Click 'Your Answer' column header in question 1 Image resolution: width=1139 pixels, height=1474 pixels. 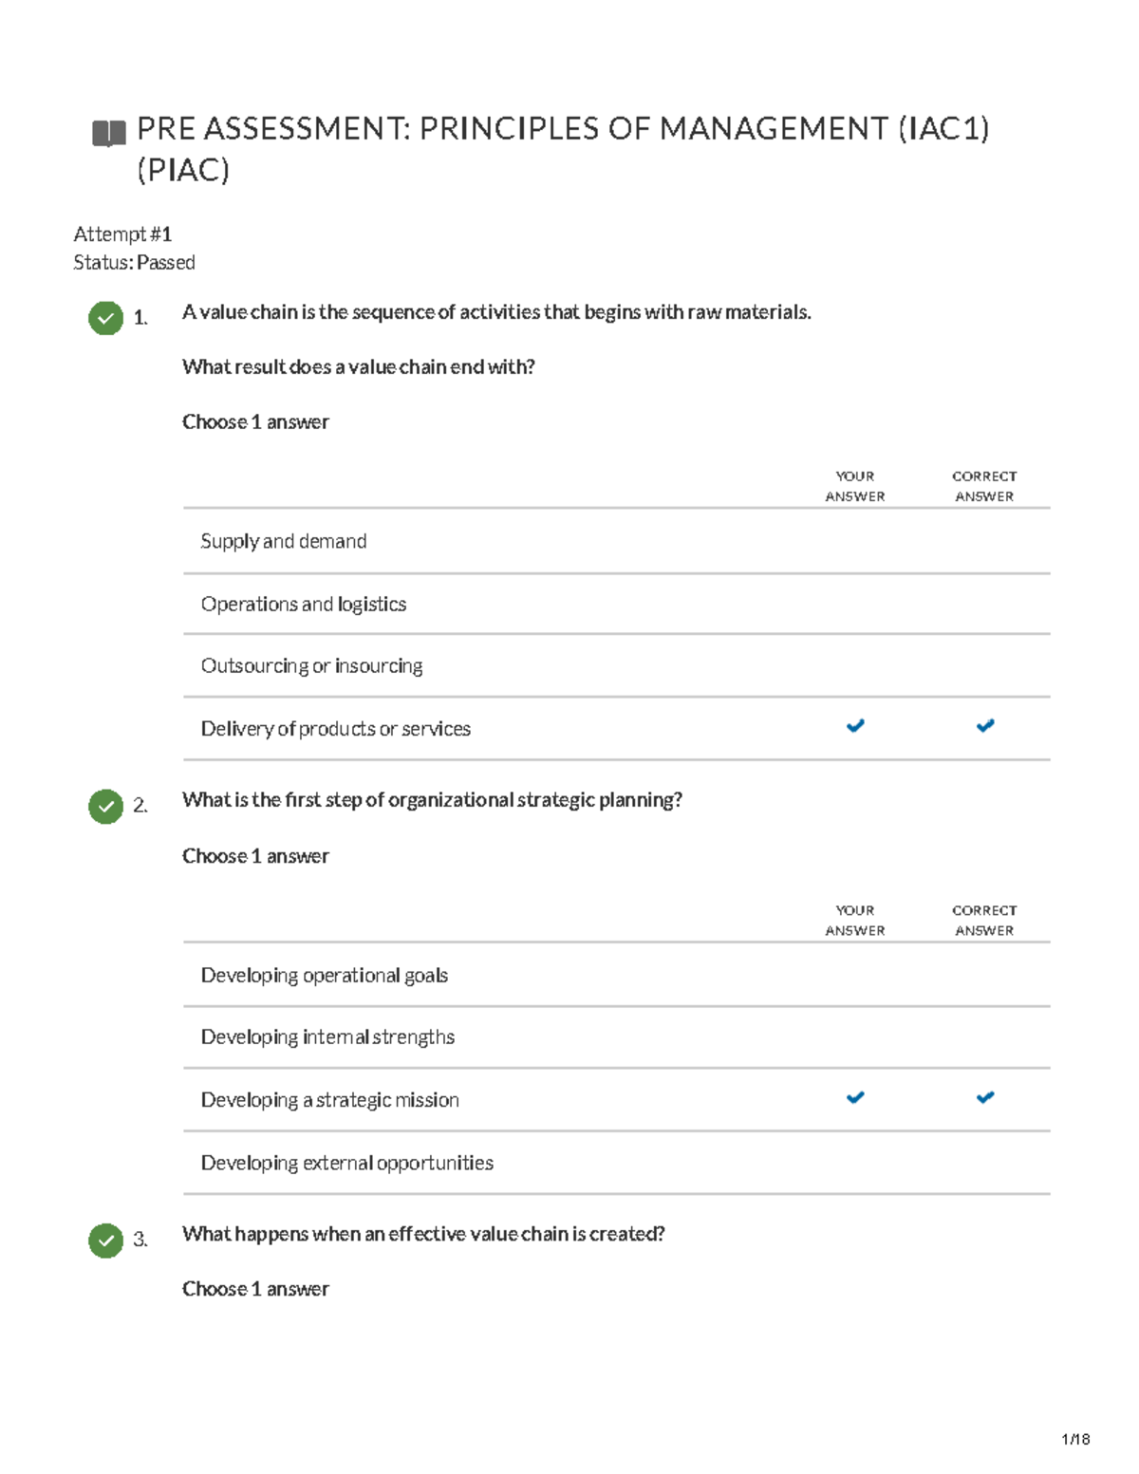click(854, 486)
